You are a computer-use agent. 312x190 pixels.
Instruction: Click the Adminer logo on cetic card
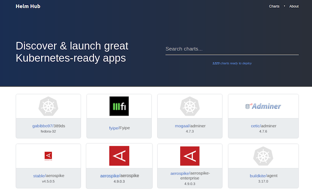[263, 106]
